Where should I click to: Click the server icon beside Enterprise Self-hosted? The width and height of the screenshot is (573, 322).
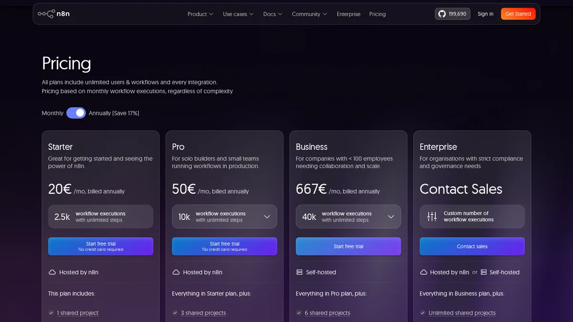tap(484, 272)
